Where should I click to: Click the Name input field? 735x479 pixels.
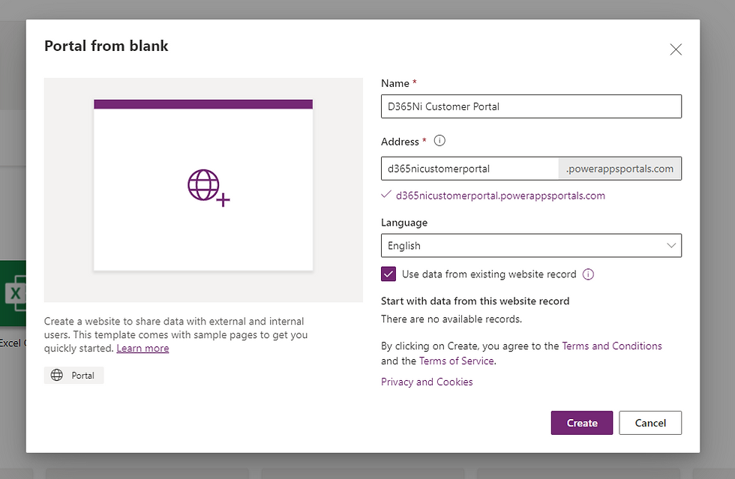pos(531,106)
